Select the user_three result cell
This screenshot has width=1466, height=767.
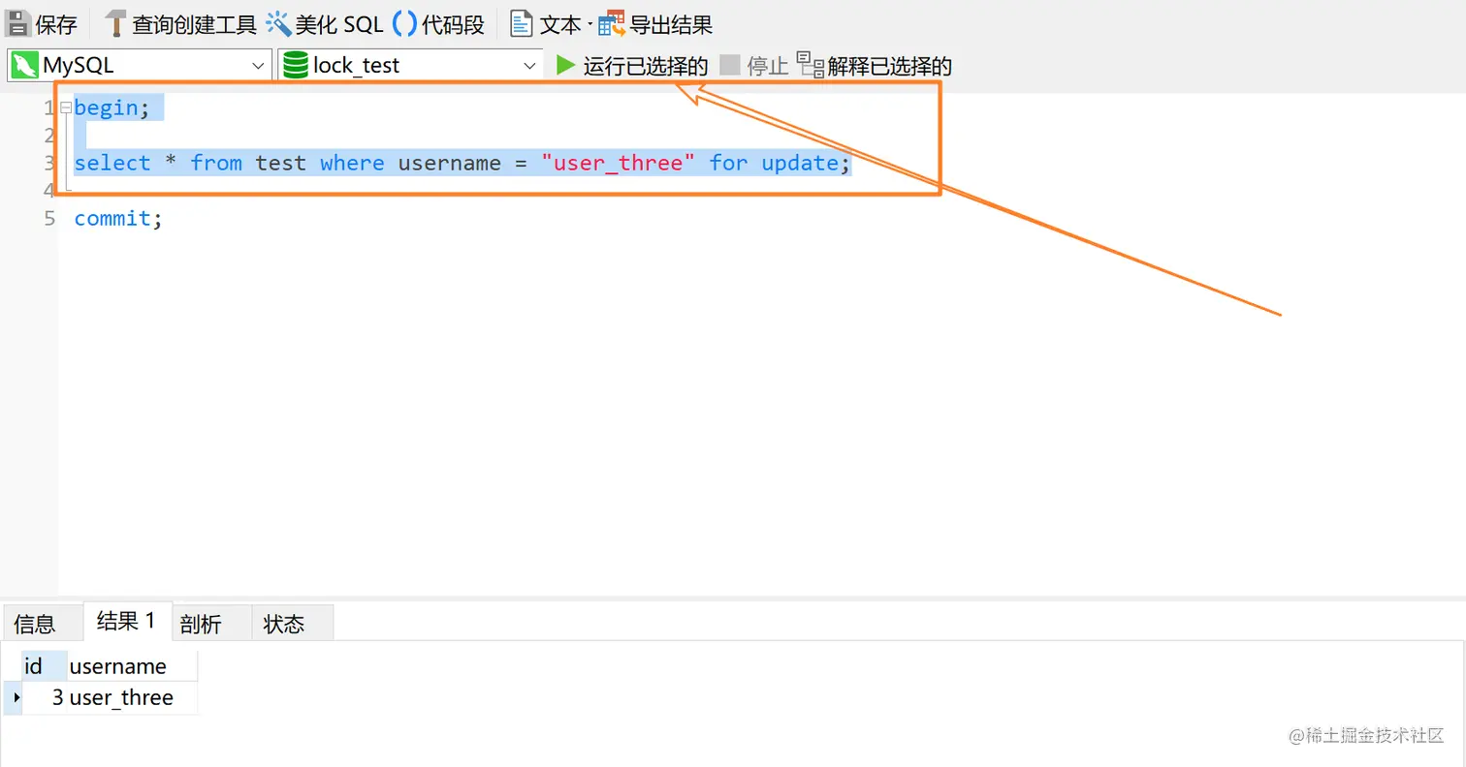pyautogui.click(x=132, y=697)
